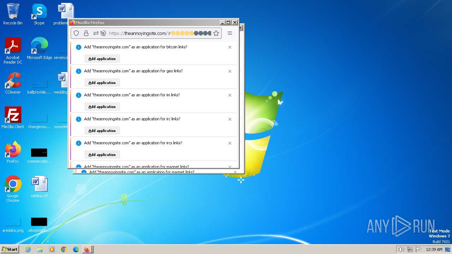
Task: Add application for ircs links
Action: (102, 155)
